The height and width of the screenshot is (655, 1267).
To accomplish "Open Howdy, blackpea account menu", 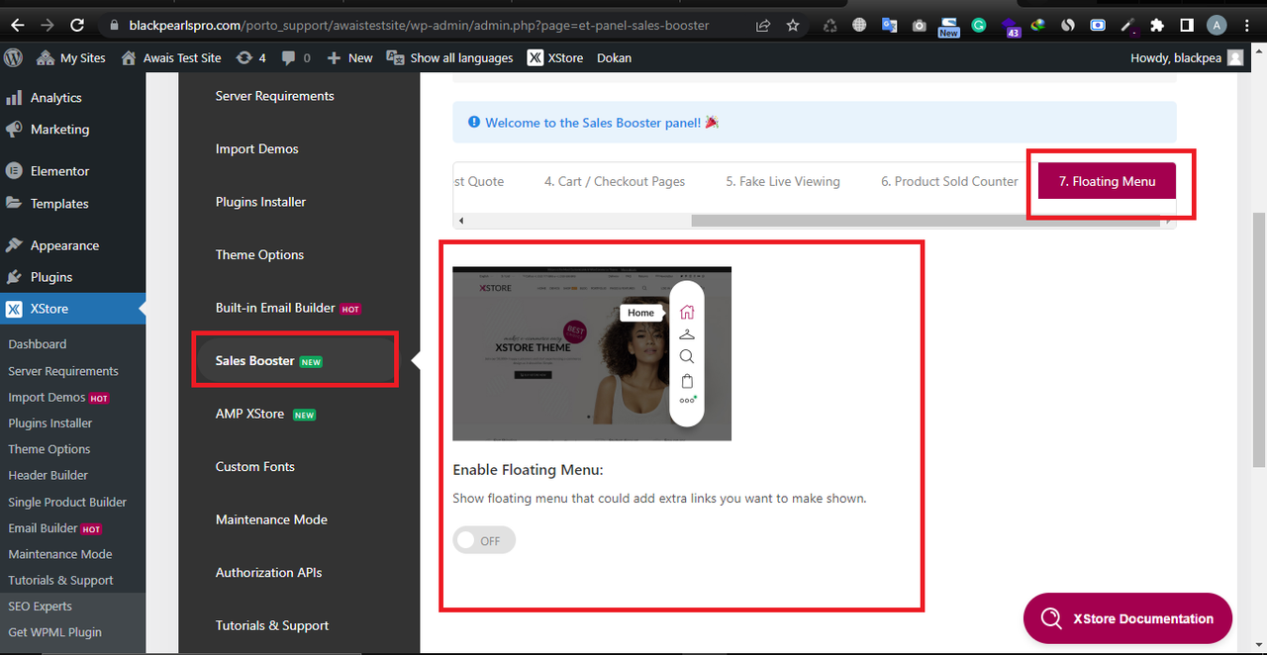I will coord(1186,58).
